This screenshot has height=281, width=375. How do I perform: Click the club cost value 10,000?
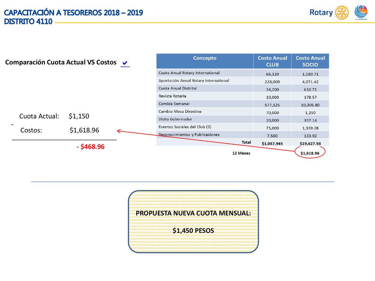(x=272, y=97)
